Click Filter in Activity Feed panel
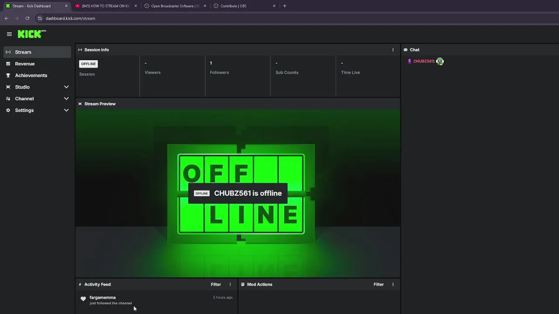 pyautogui.click(x=216, y=284)
